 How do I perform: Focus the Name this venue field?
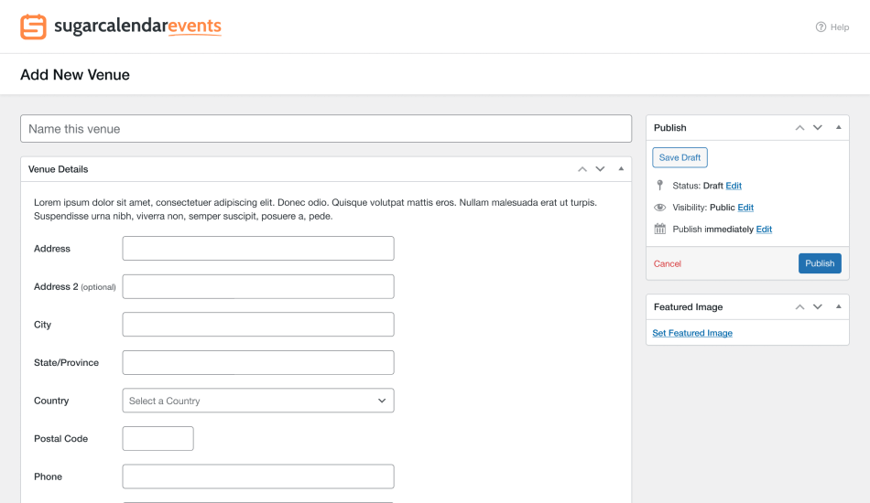point(326,129)
